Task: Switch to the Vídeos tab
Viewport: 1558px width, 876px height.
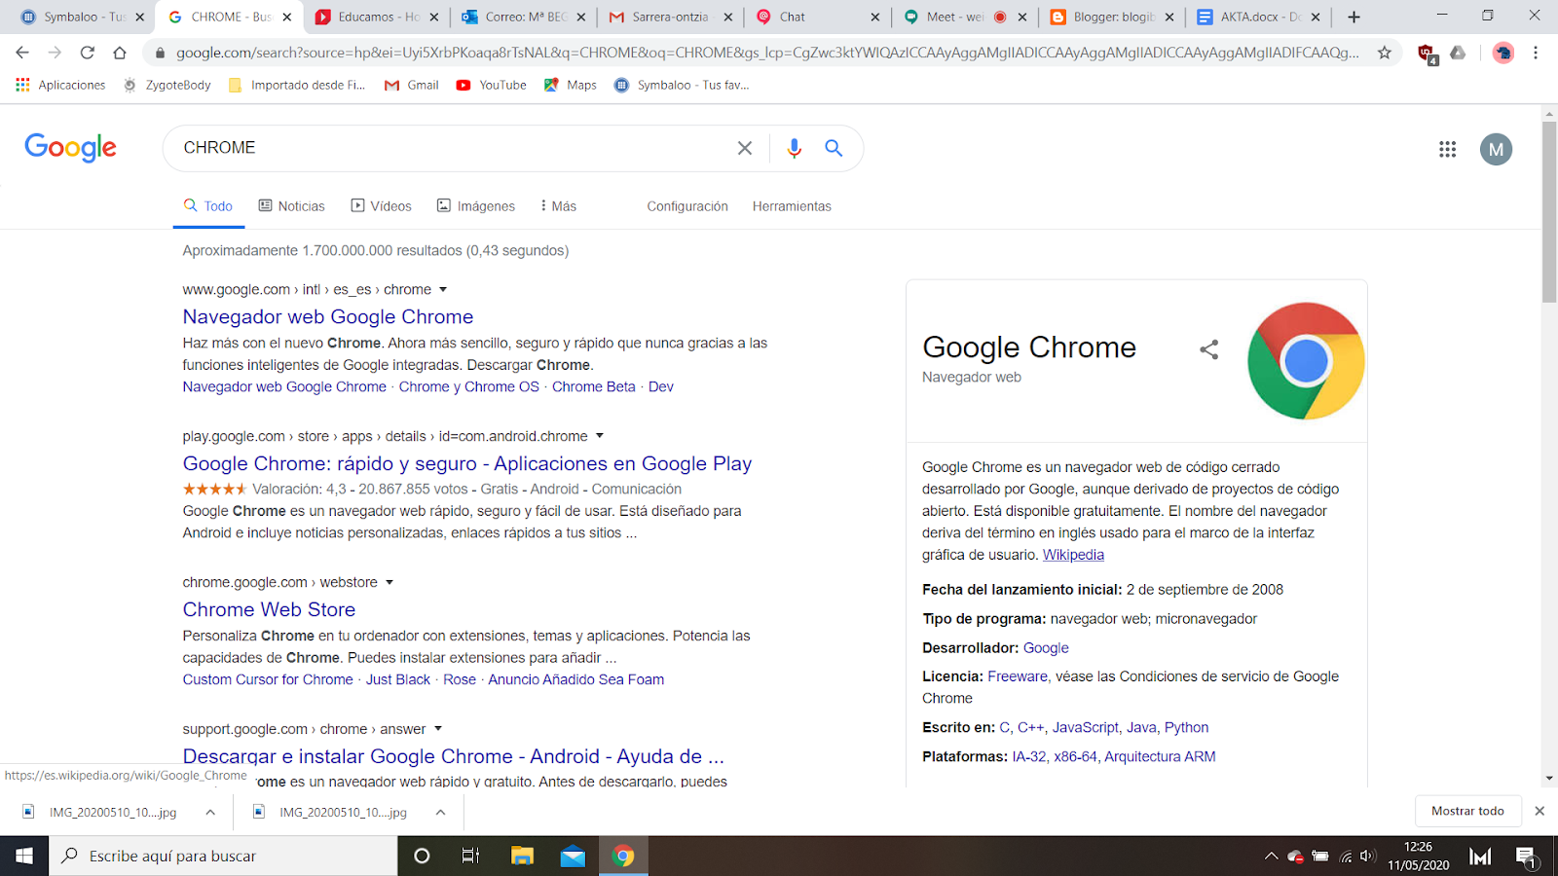Action: point(381,206)
